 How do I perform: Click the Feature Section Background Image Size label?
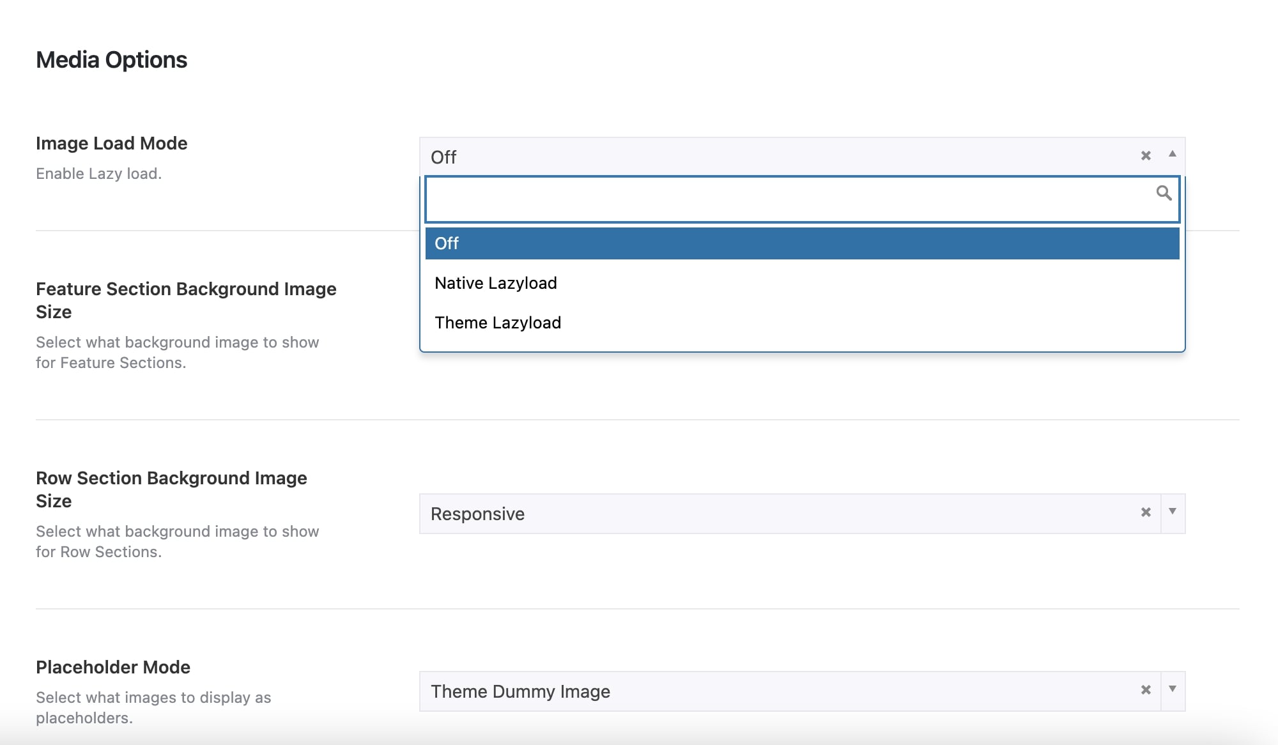[185, 300]
